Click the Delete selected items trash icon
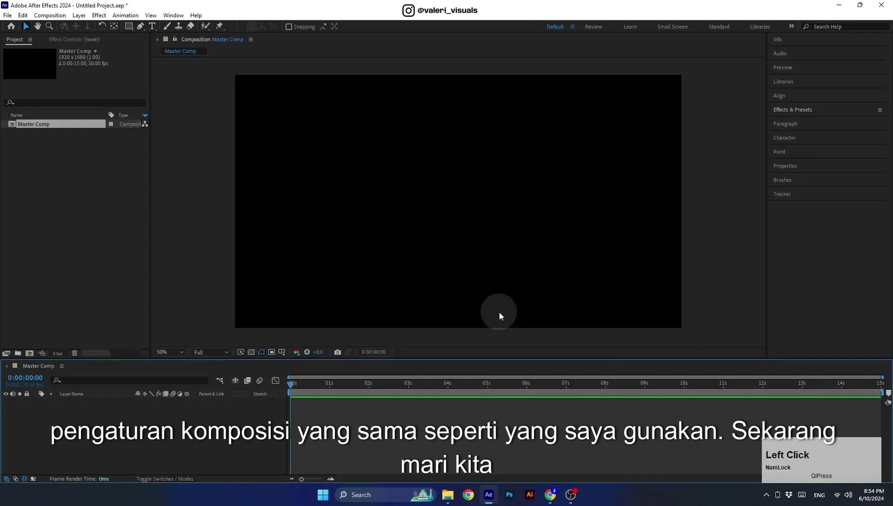The height and width of the screenshot is (506, 893). pos(74,353)
